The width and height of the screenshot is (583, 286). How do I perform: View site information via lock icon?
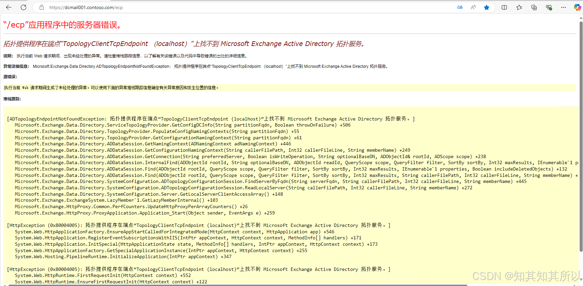coord(42,7)
